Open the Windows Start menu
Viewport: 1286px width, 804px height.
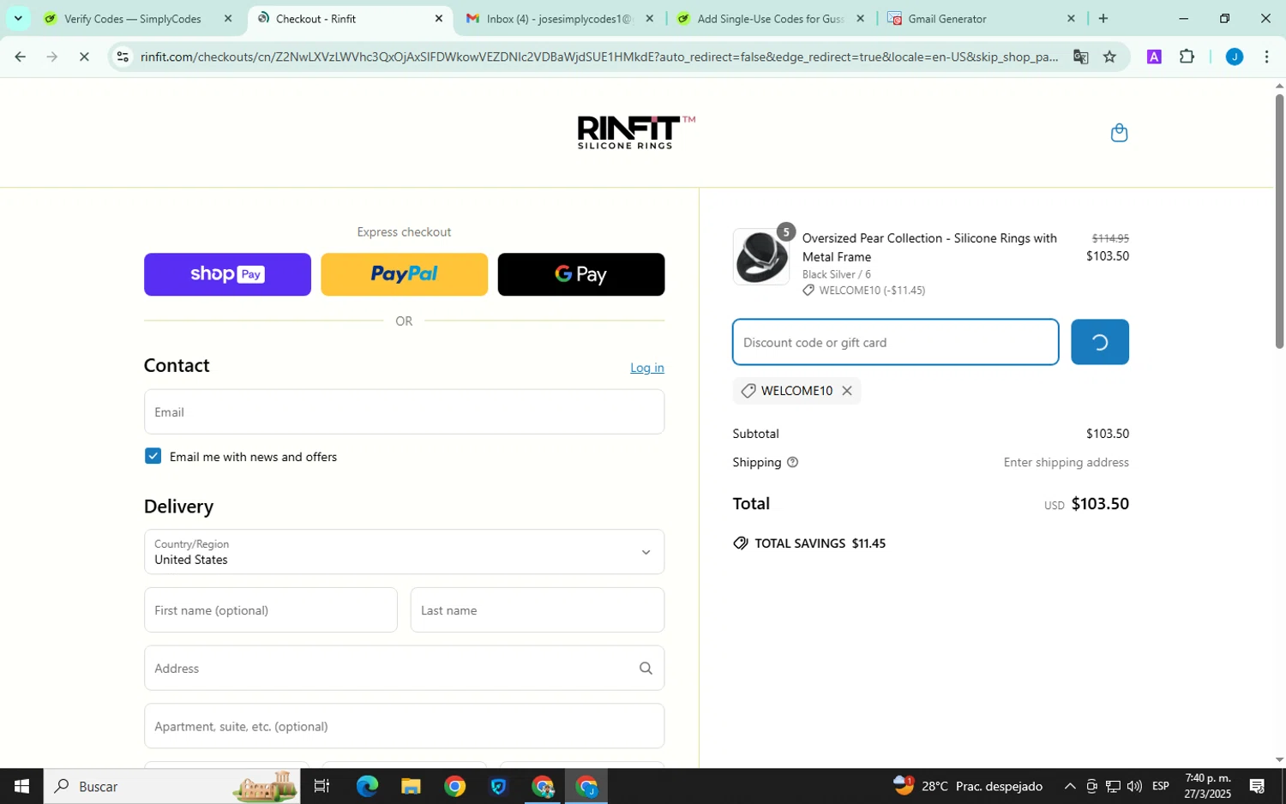point(21,786)
